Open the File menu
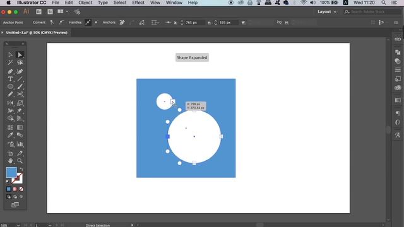The image size is (404, 227). (x=56, y=3)
